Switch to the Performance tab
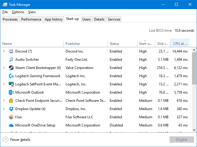Viewport: 197px width, 147px height. click(x=31, y=19)
